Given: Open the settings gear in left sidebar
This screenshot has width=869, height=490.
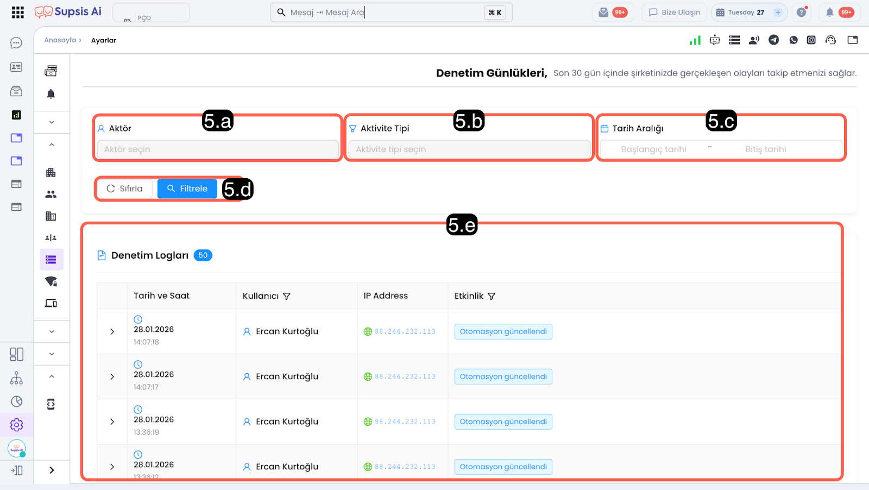Looking at the screenshot, I should (x=16, y=425).
